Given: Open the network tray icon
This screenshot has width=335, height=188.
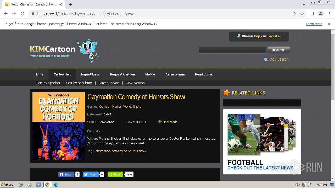Looking at the screenshot, I should pyautogui.click(x=304, y=185).
